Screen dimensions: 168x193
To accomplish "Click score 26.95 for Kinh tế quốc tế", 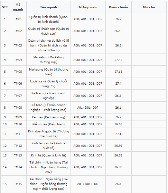I will click(118, 146).
